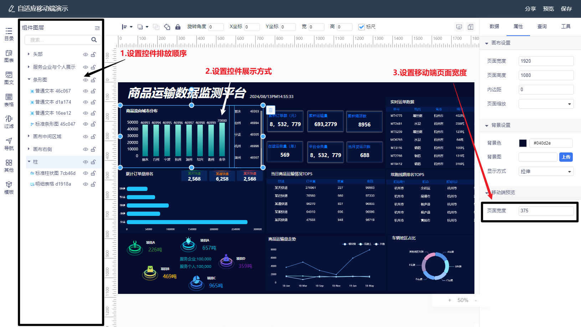
Task: Click the zoom out minus button
Action: click(476, 300)
